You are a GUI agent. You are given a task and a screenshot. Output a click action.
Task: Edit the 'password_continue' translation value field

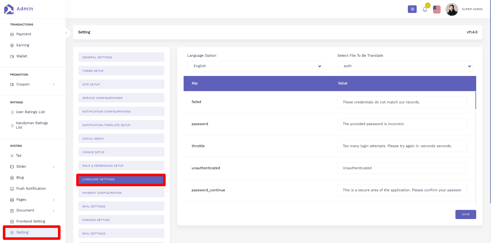tap(402, 190)
